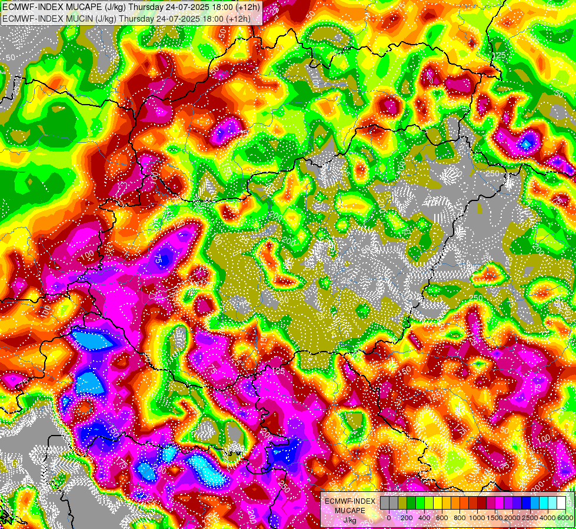The width and height of the screenshot is (576, 529).
Task: Click the MUCIN title line at top
Action: (x=126, y=18)
